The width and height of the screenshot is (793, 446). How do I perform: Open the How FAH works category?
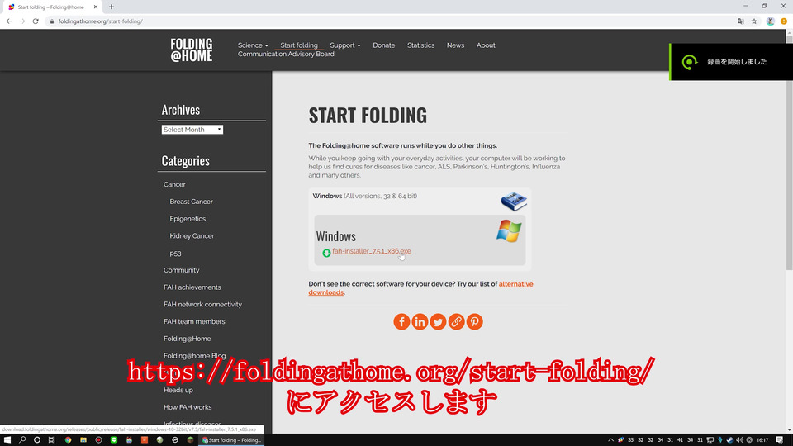pyautogui.click(x=188, y=407)
